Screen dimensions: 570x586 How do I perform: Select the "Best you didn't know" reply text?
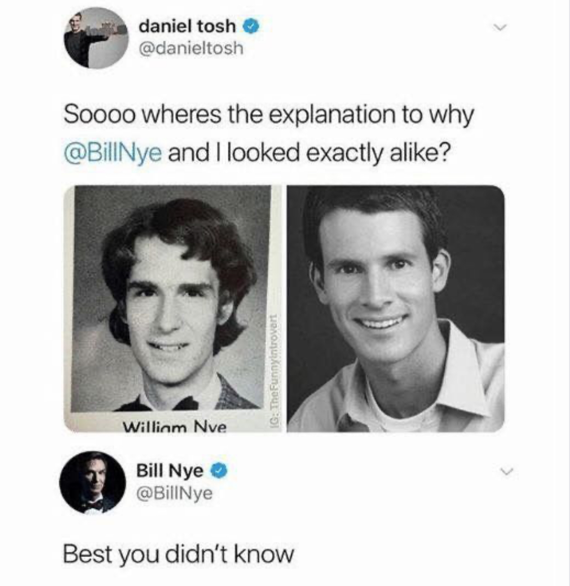(x=178, y=554)
